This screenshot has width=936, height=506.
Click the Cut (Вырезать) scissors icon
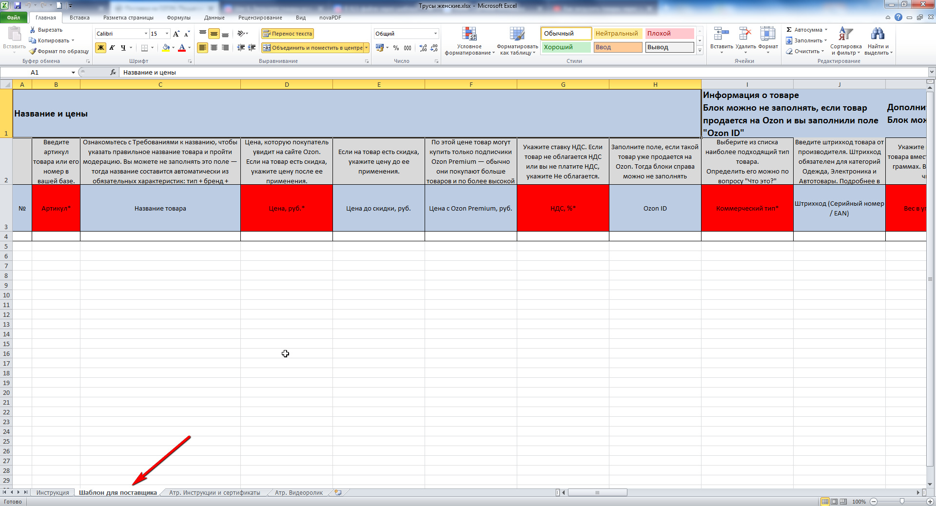point(33,30)
